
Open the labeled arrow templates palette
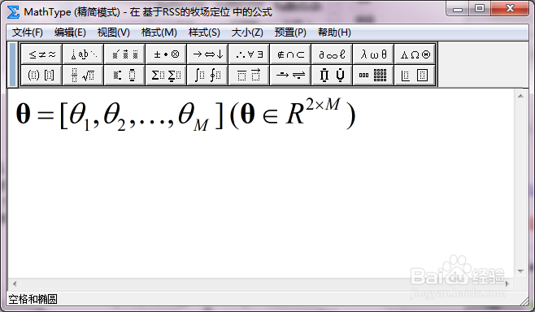[x=290, y=75]
